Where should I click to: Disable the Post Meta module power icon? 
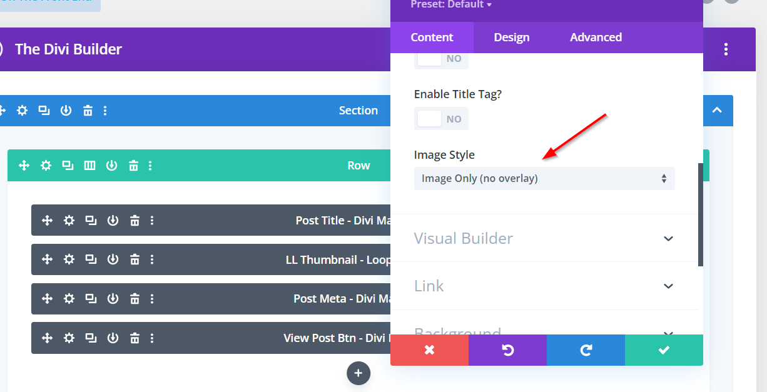[113, 299]
